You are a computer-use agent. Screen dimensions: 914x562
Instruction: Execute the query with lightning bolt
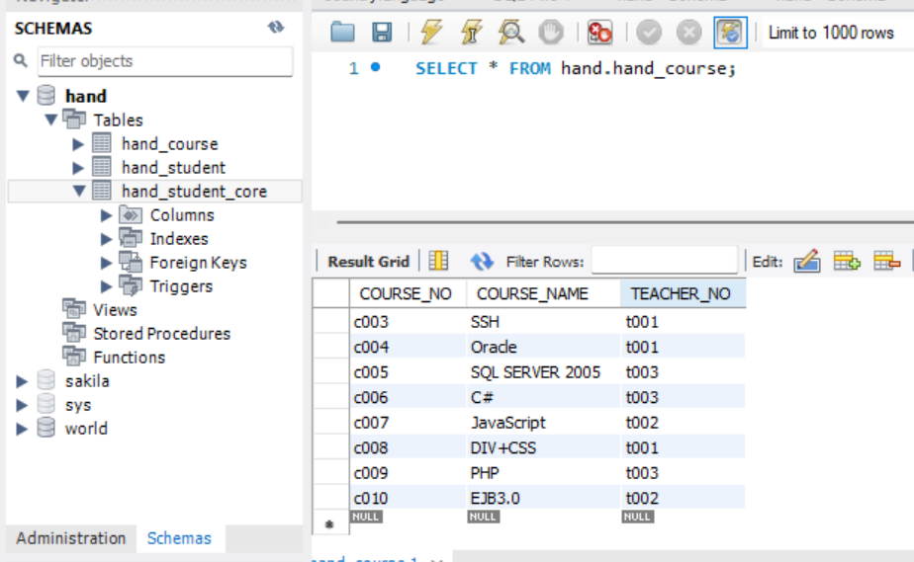[431, 32]
